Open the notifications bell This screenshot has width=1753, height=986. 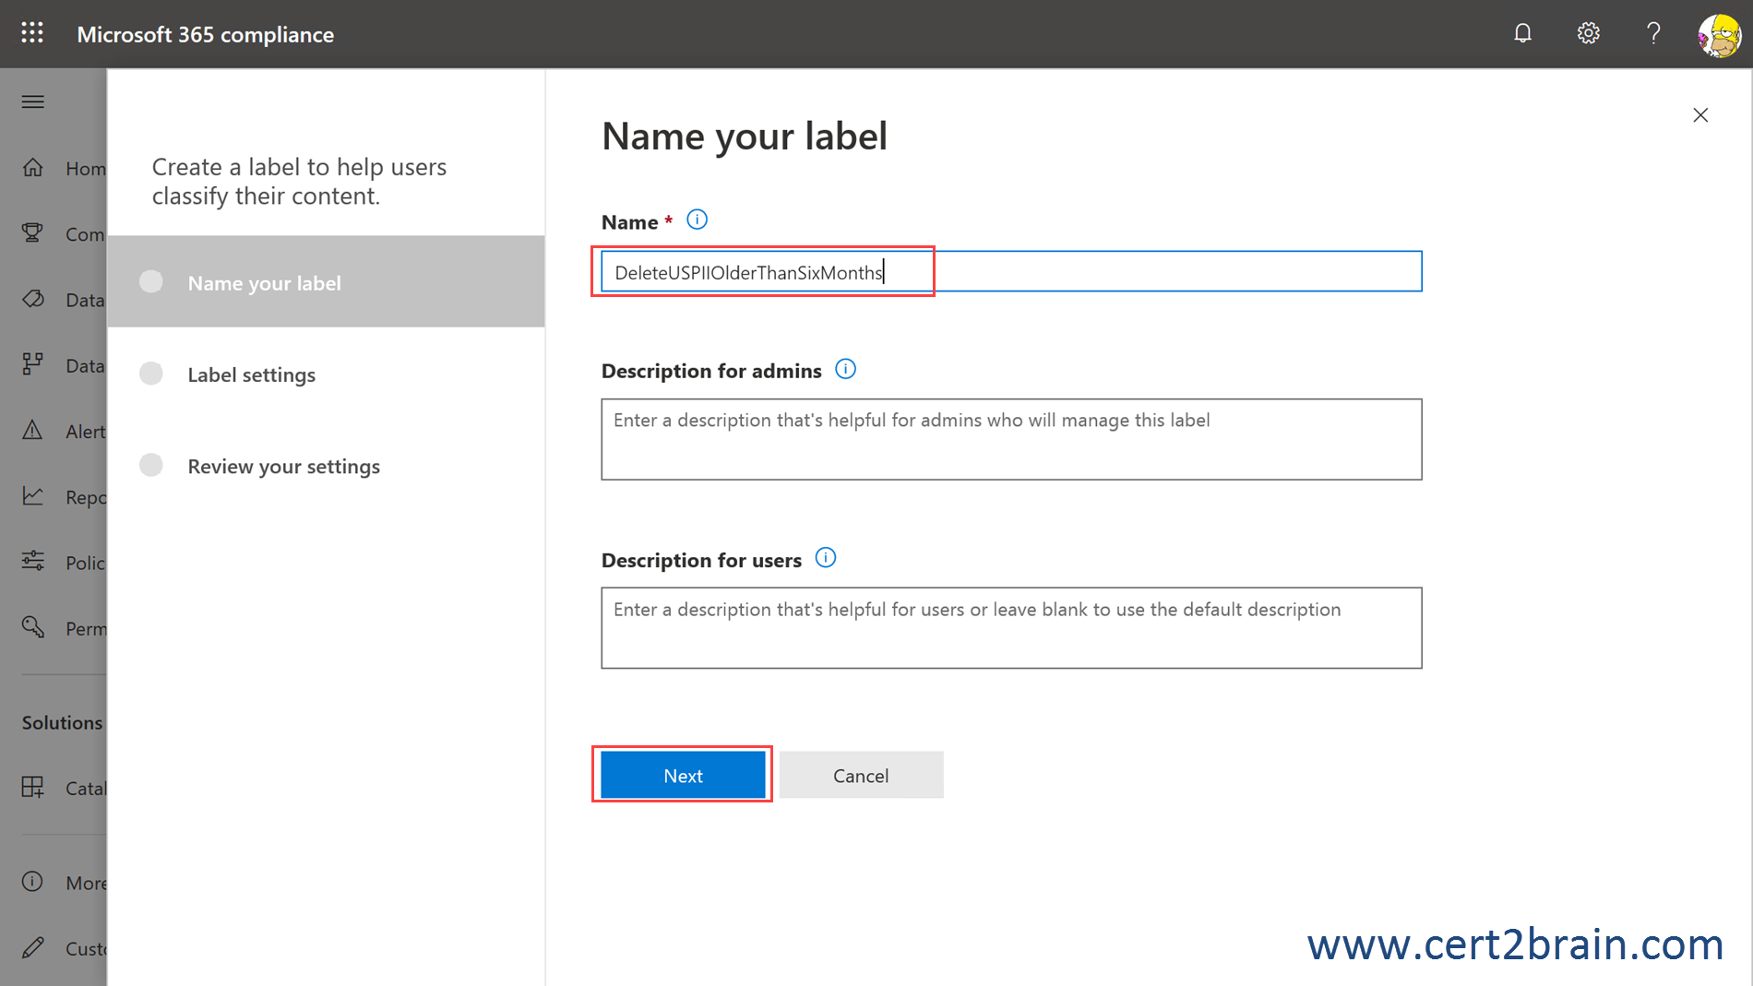tap(1522, 33)
